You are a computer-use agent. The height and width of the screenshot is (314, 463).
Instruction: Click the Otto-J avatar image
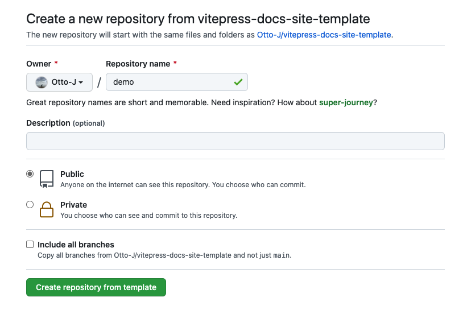42,82
